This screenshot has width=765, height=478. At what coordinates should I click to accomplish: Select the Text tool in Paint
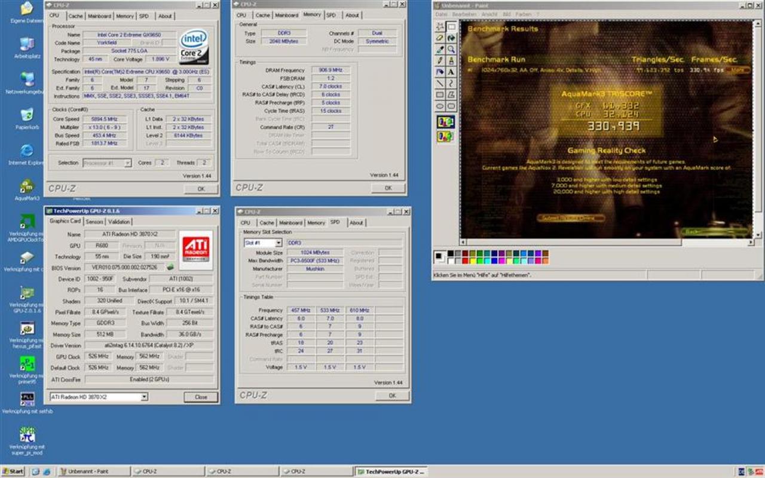tap(451, 72)
